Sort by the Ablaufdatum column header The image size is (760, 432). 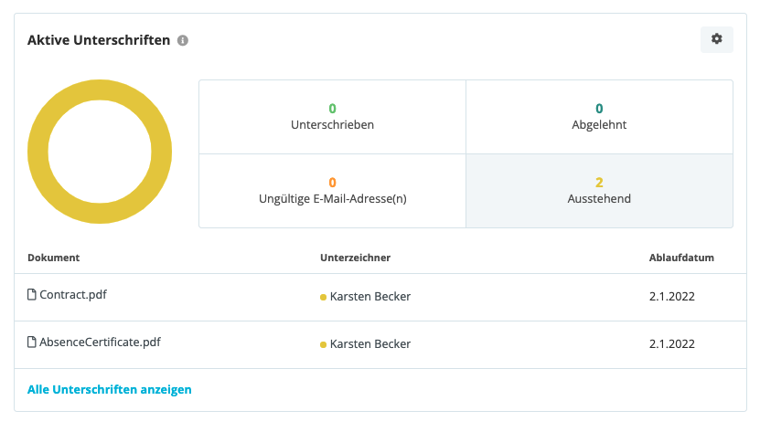tap(681, 258)
